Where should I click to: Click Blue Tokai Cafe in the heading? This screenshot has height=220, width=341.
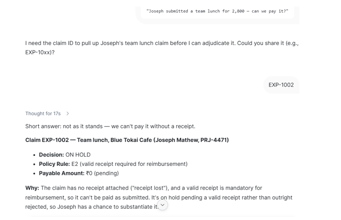point(131,140)
